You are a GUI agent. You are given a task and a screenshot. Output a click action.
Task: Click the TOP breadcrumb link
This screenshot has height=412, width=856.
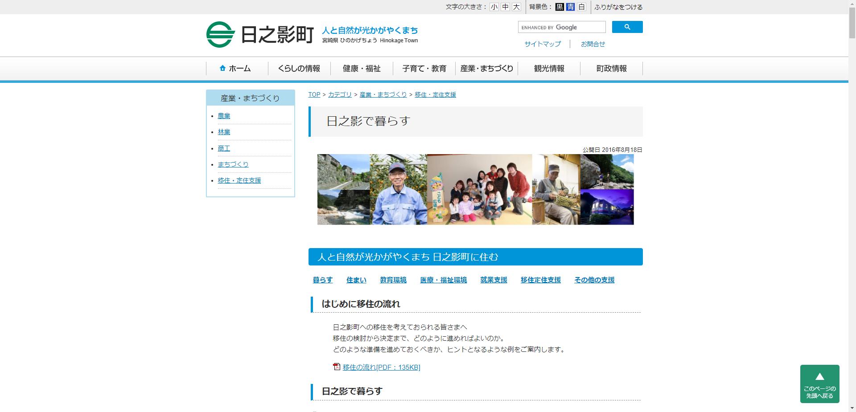(x=314, y=94)
